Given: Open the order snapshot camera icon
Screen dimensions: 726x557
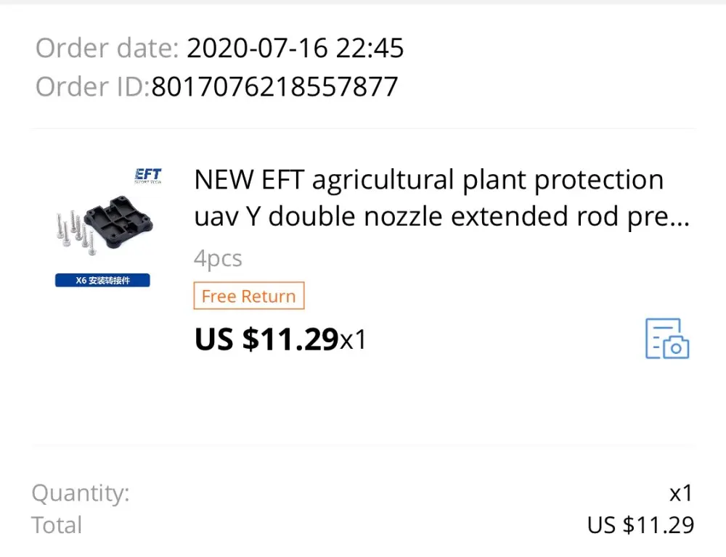Looking at the screenshot, I should 667,338.
